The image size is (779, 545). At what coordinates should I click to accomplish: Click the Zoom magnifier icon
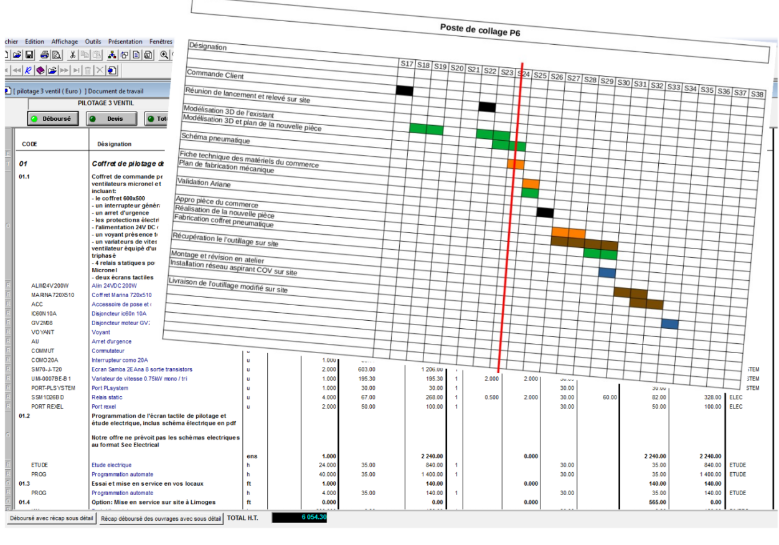click(x=164, y=55)
